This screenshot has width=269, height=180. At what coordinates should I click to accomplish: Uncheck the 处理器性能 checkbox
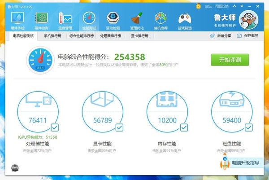[x=55, y=127]
